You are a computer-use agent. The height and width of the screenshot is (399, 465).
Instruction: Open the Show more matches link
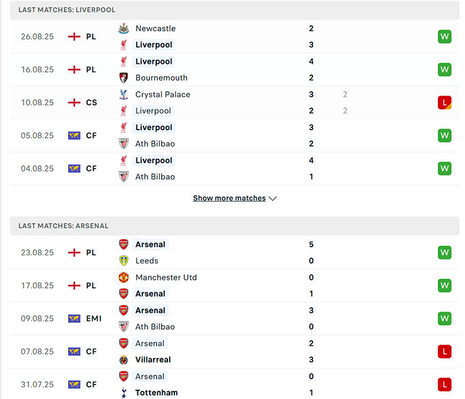click(229, 198)
